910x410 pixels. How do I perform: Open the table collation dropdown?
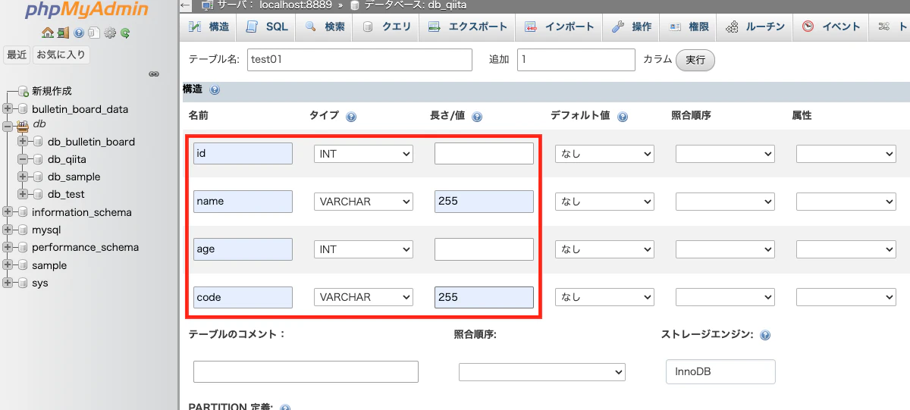coord(542,372)
